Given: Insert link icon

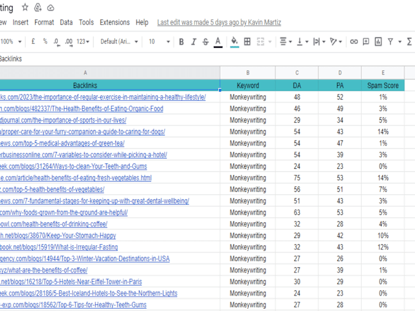Looking at the screenshot, I should click(354, 41).
